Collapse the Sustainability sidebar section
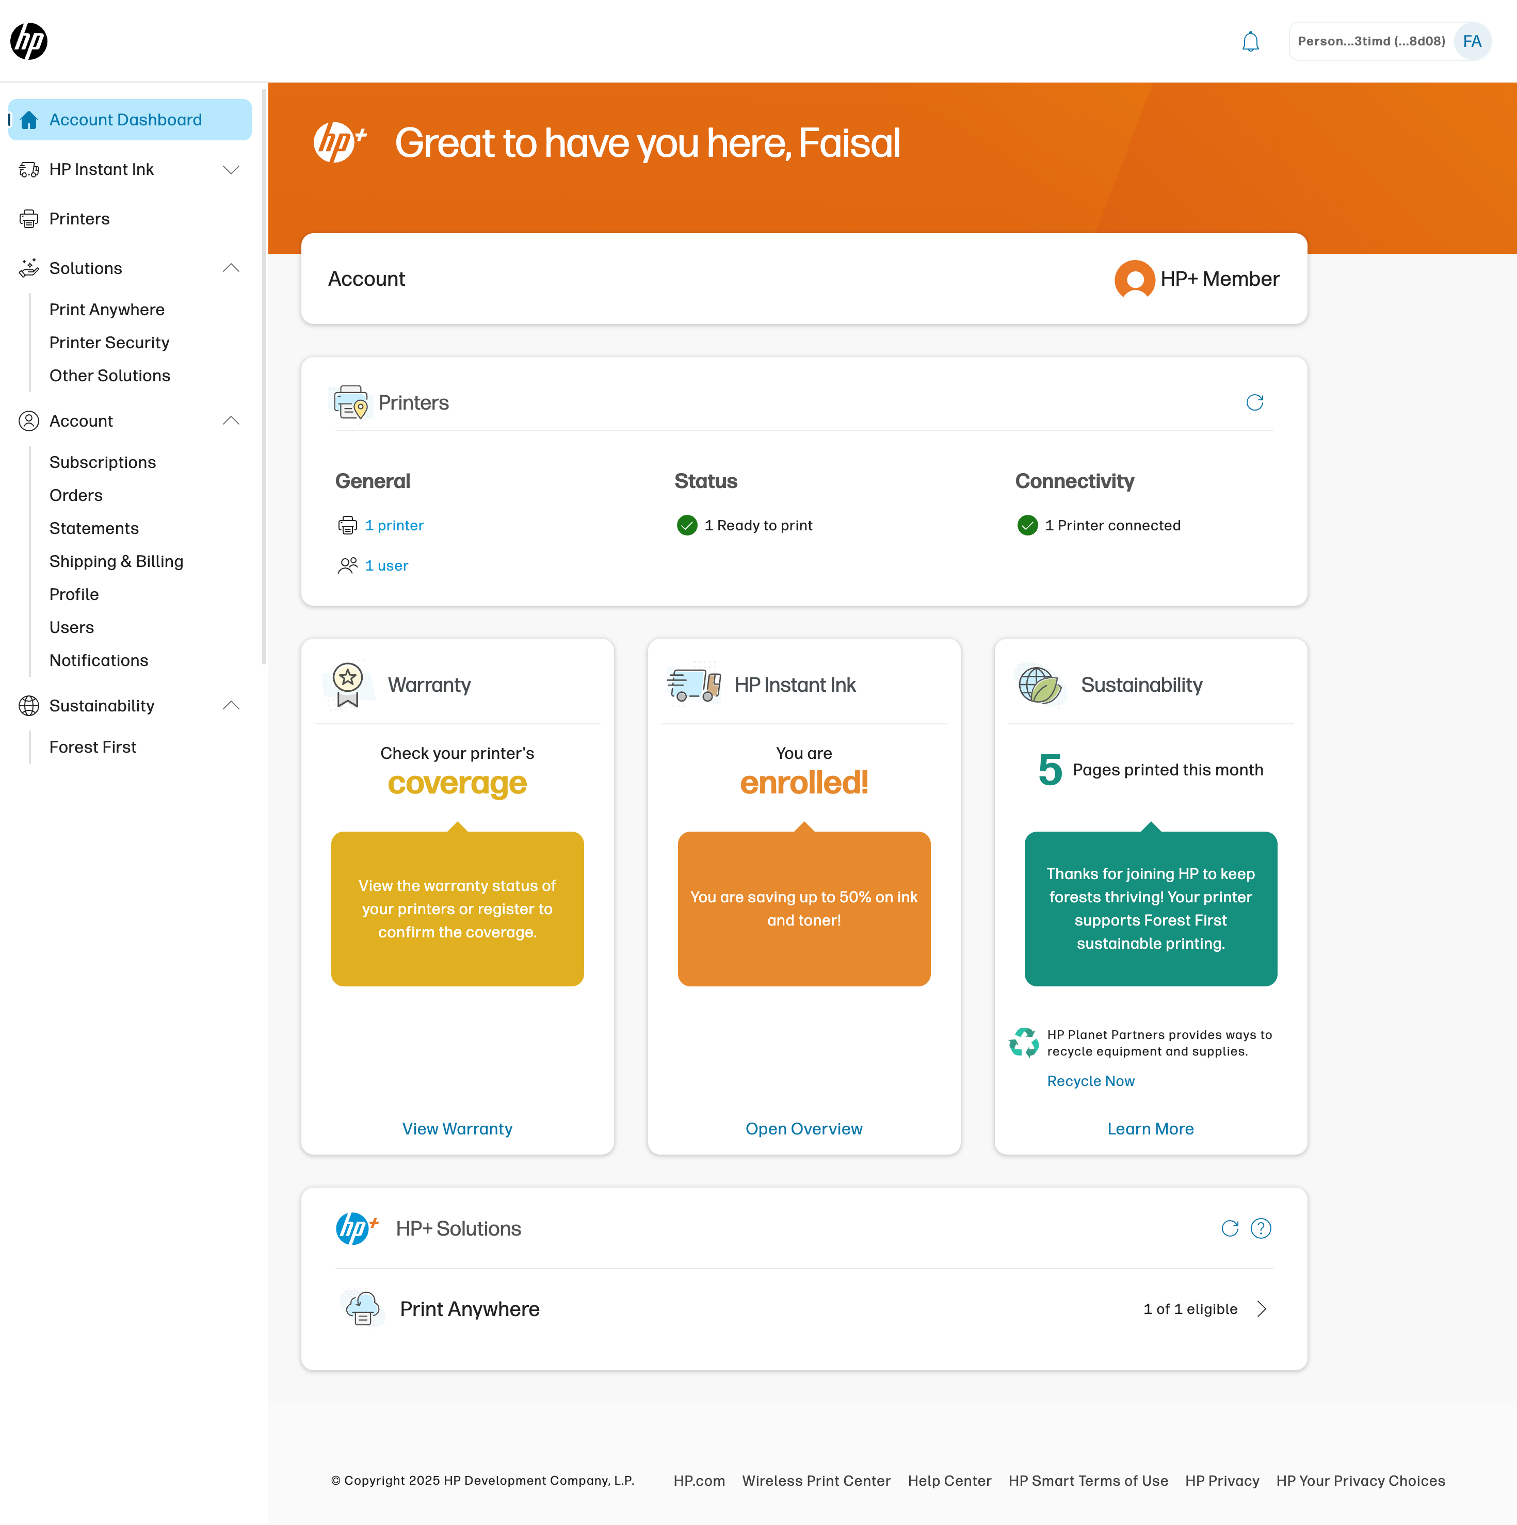The image size is (1517, 1525). click(231, 706)
